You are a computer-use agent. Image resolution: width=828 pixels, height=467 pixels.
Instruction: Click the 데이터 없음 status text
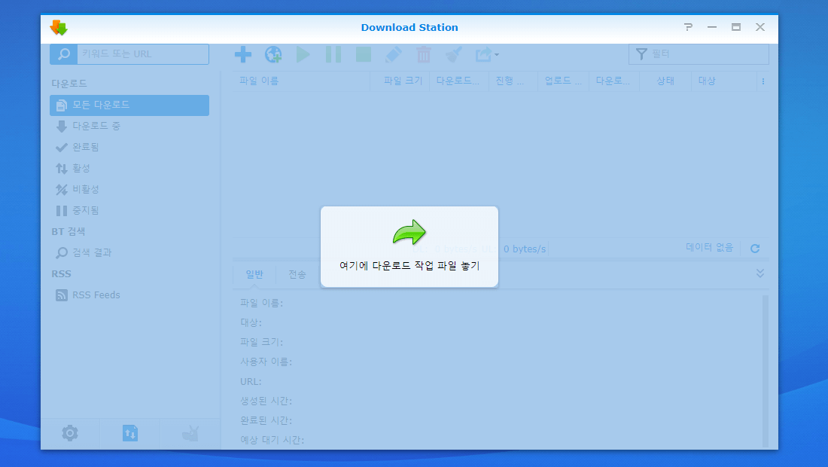coord(709,247)
